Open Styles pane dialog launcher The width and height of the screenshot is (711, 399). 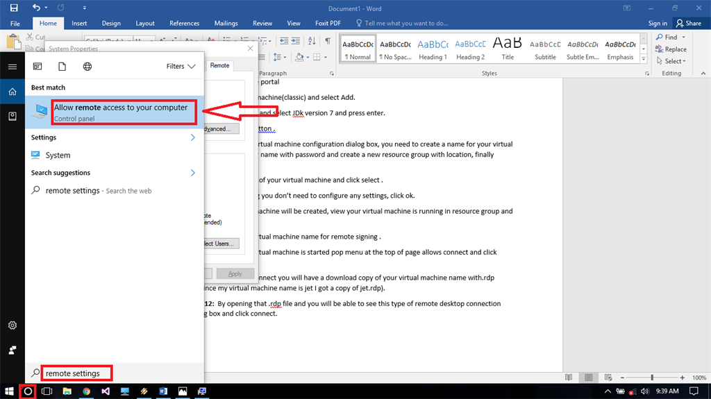pos(647,74)
